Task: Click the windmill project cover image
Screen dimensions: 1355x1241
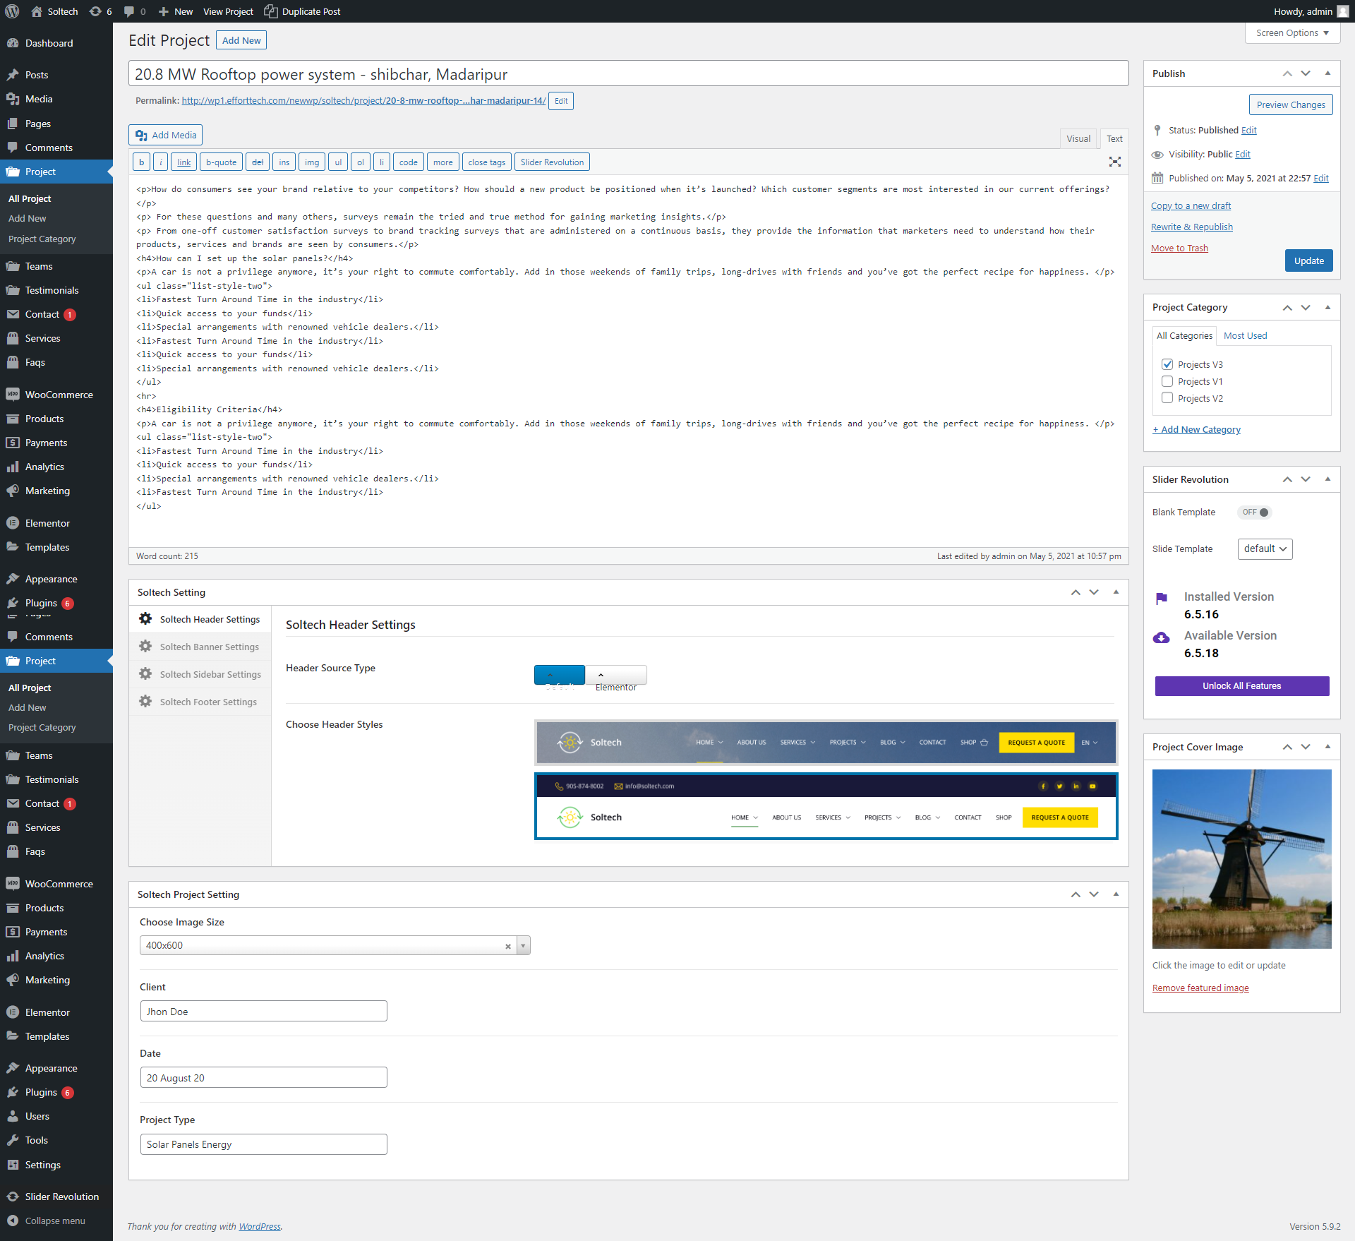Action: tap(1241, 858)
